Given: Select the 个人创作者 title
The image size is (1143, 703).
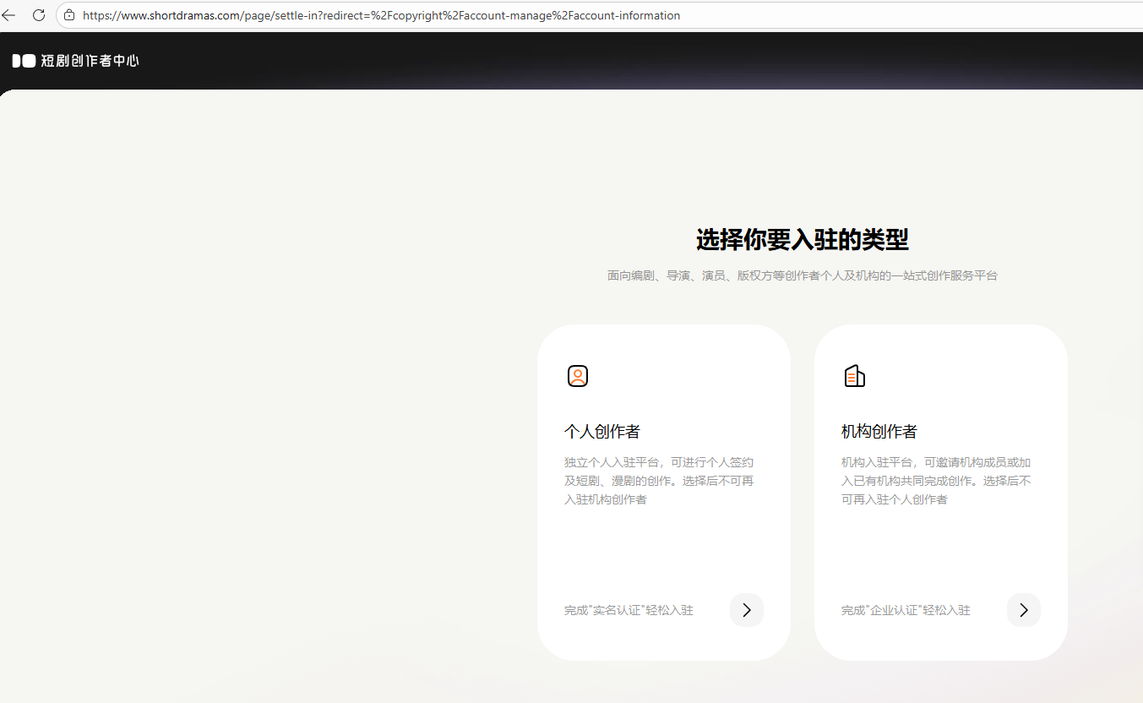Looking at the screenshot, I should (602, 432).
